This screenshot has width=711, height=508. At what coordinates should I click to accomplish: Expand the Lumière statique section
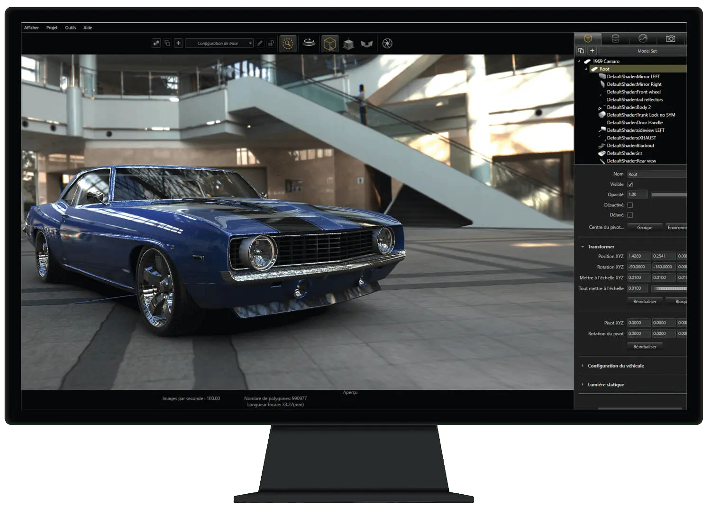(605, 385)
